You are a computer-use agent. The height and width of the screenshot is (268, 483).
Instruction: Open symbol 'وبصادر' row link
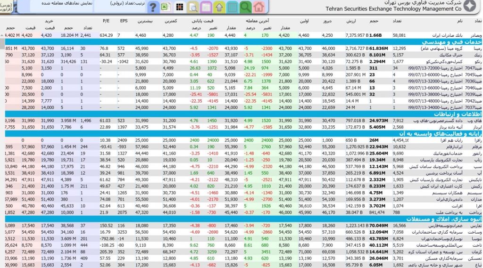(x=476, y=35)
